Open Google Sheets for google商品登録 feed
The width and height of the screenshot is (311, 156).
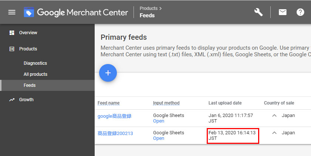[x=159, y=121]
